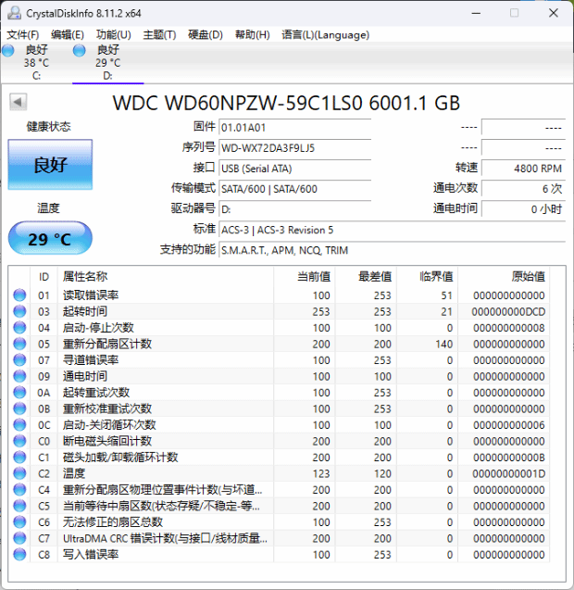
Task: Click the status orb for 无法修正的扇区总数 row
Action: [19, 521]
